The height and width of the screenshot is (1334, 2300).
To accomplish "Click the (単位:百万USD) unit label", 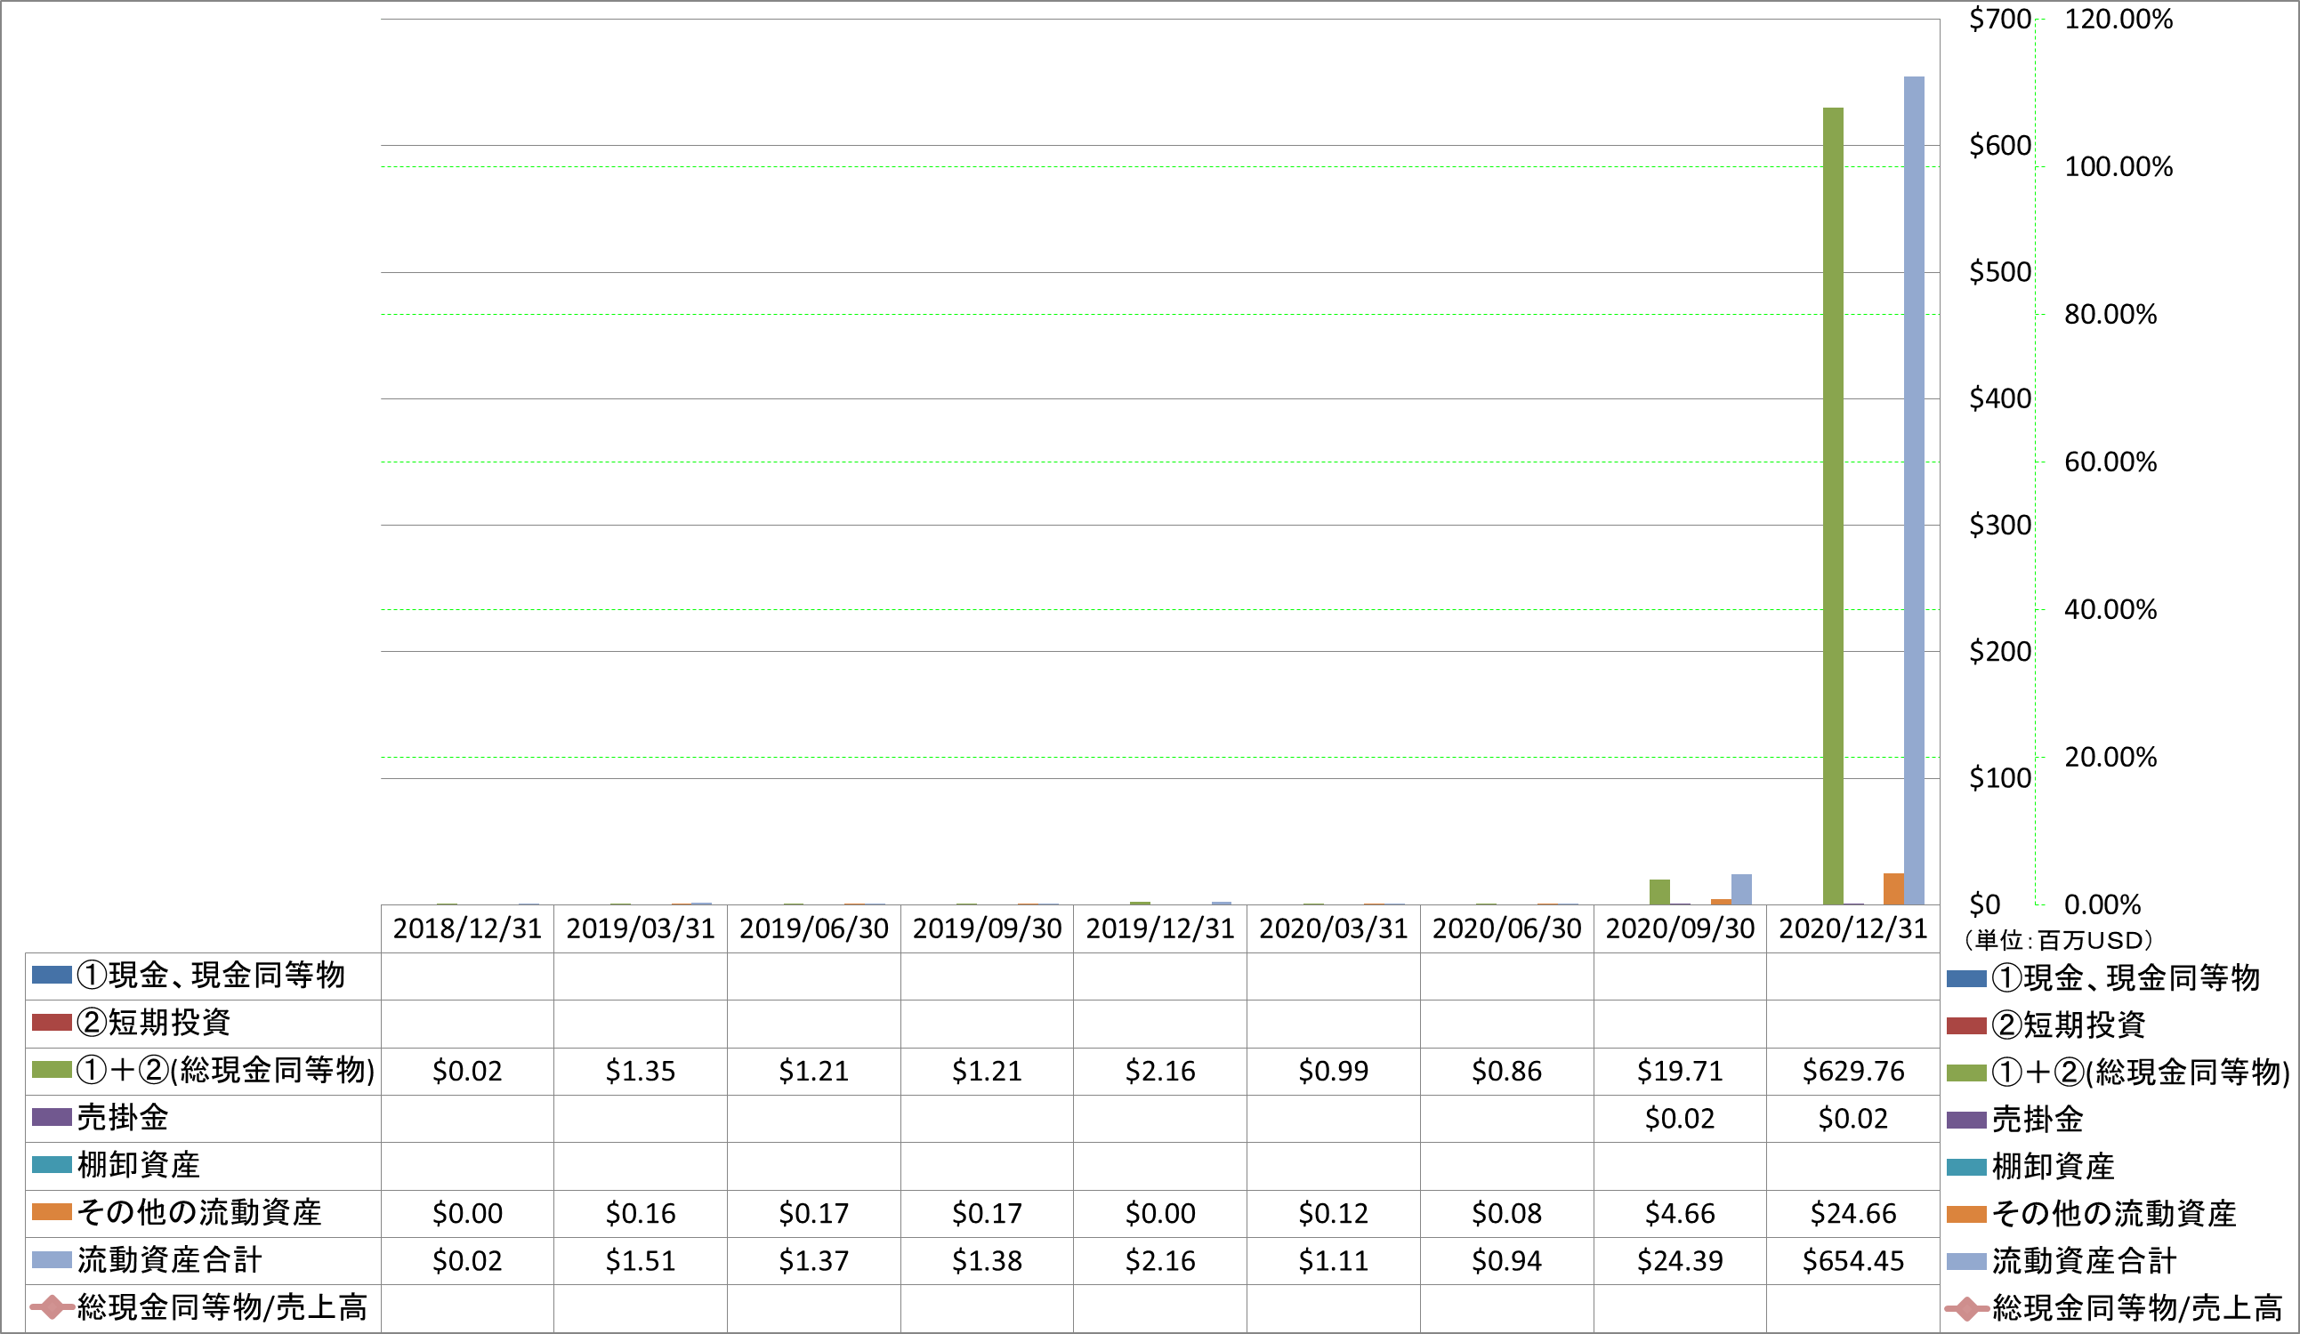I will 2058,941.
